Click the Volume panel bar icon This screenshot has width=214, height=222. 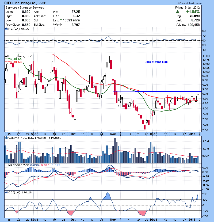point(6,138)
